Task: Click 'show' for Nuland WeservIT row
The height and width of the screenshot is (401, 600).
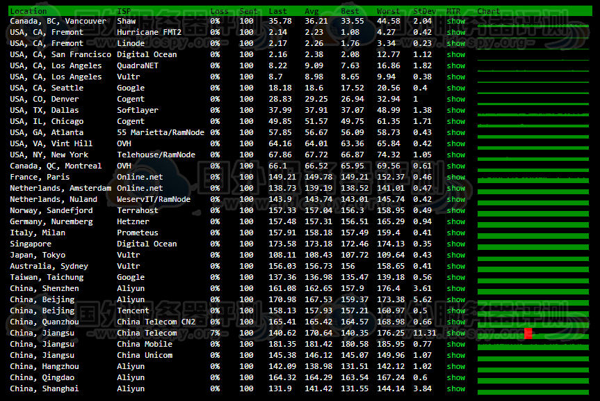Action: click(456, 199)
